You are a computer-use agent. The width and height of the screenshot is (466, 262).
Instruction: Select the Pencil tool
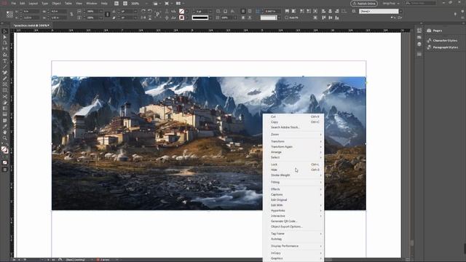coord(5,79)
